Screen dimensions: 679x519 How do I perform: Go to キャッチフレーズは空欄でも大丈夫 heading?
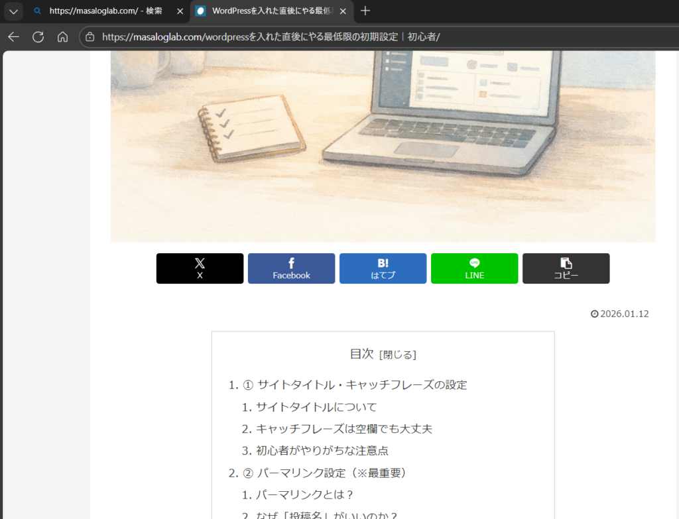click(343, 429)
